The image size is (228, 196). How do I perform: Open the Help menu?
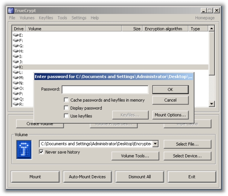click(x=95, y=18)
